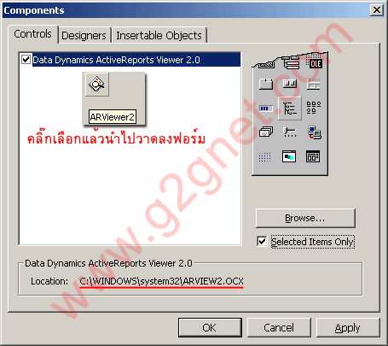Image resolution: width=388 pixels, height=346 pixels.
Task: Toggle the Selected Items Only checkbox
Action: tap(262, 242)
